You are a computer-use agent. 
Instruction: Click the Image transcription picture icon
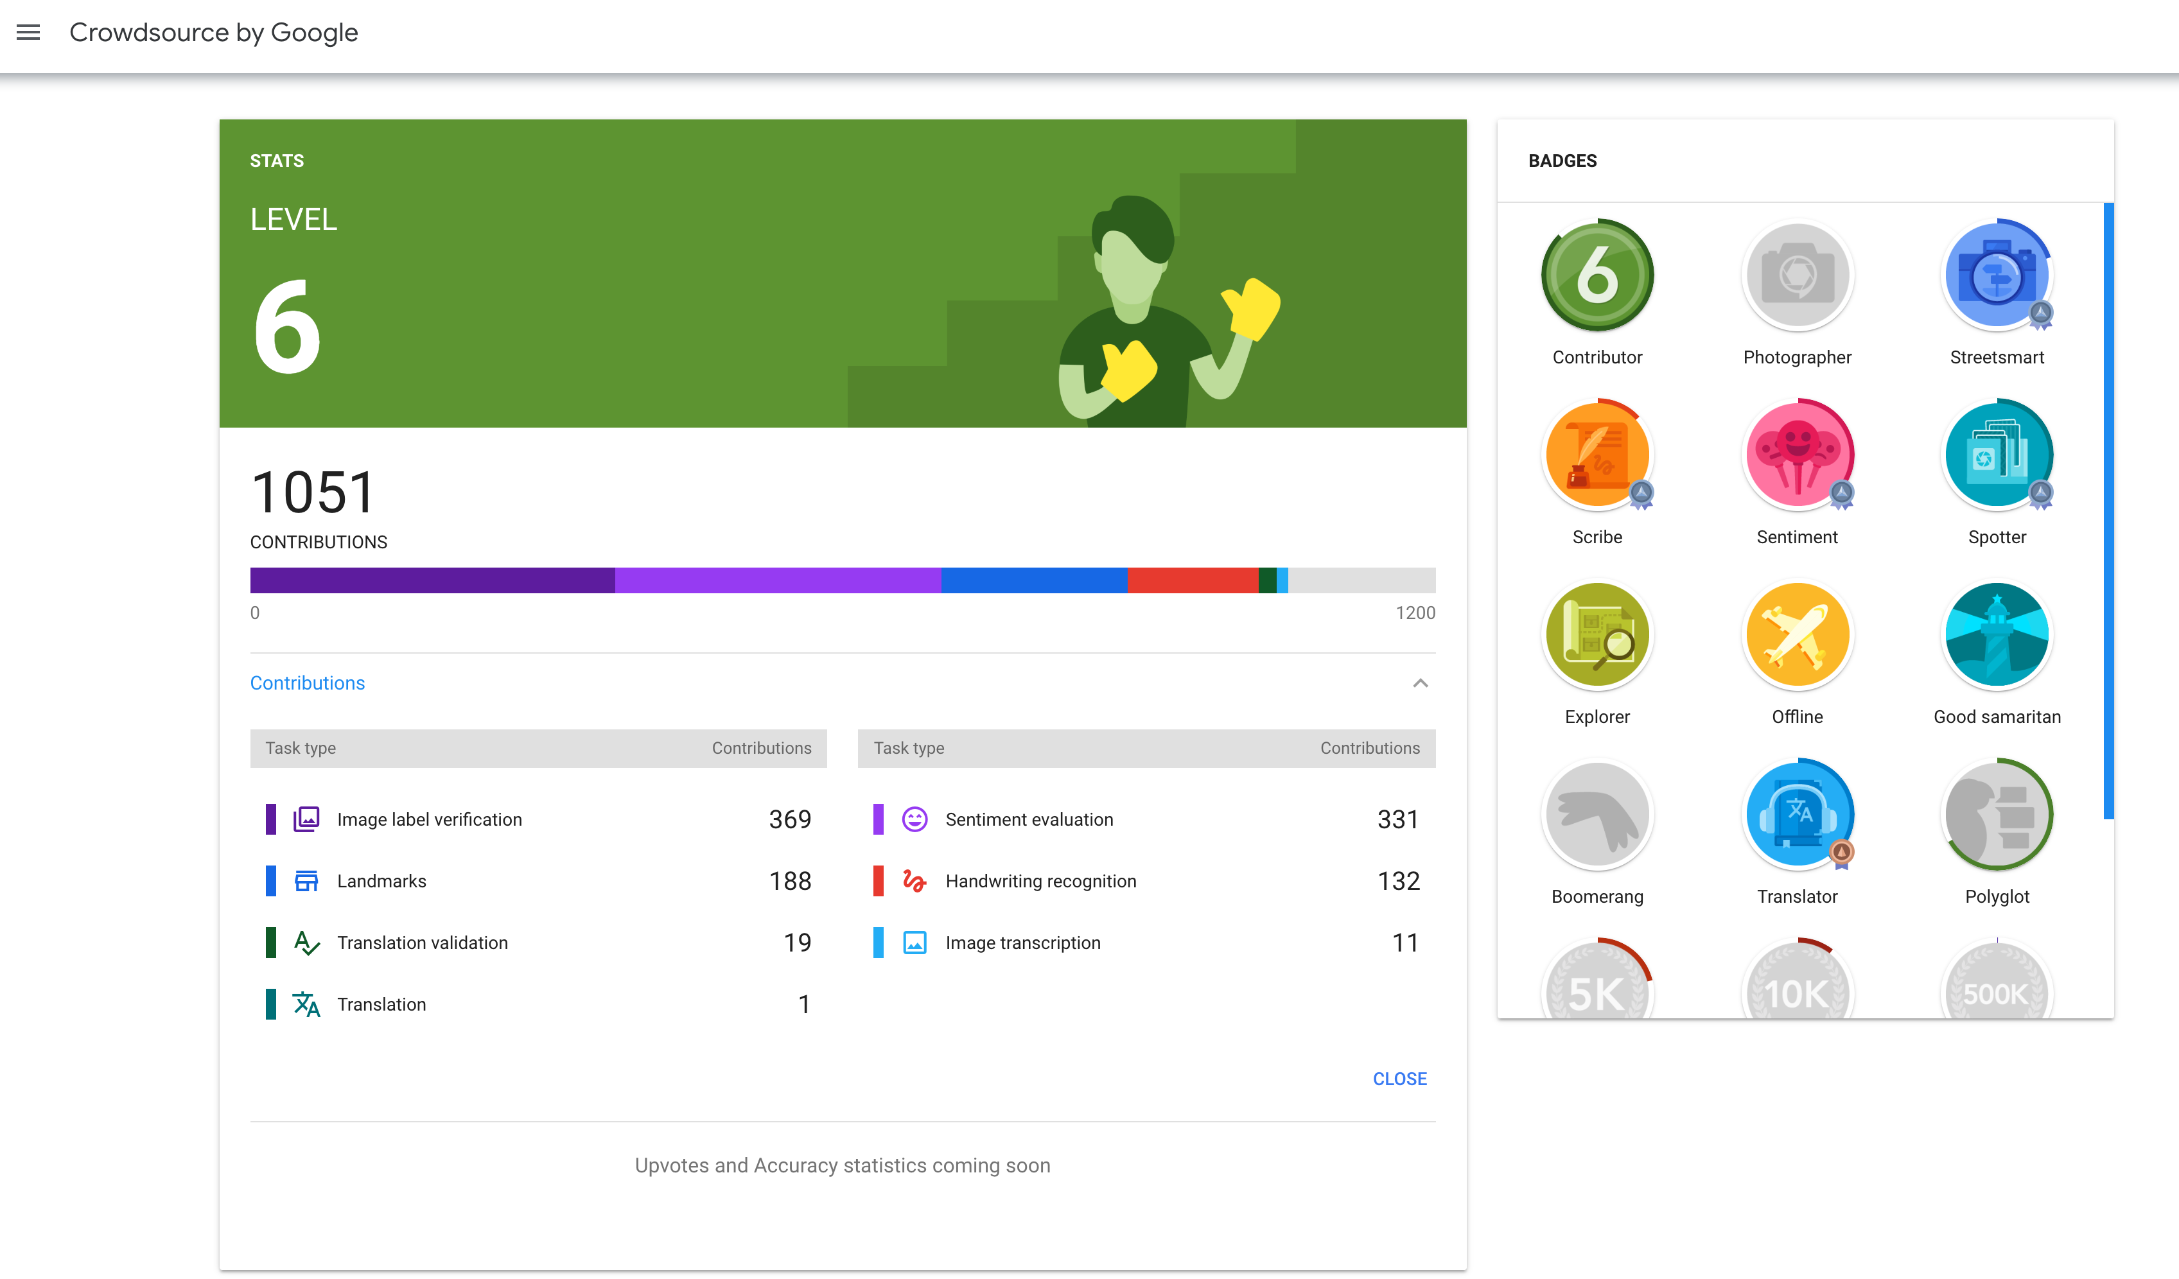click(x=914, y=943)
